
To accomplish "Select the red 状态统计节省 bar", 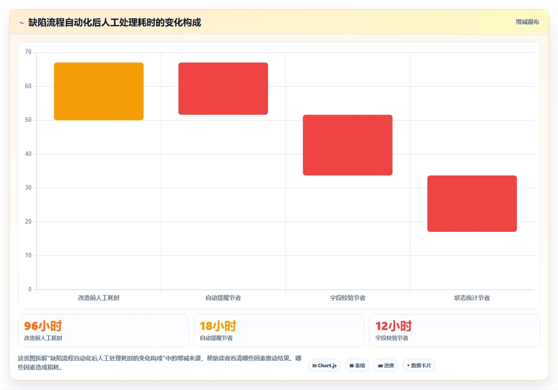I will coord(472,204).
